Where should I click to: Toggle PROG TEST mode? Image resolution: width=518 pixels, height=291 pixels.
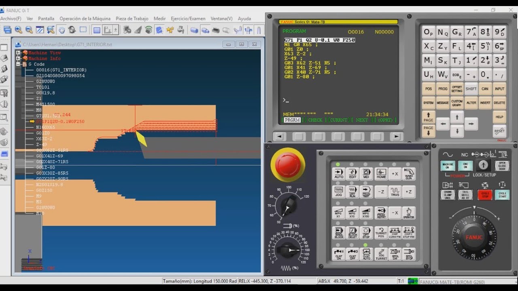pos(366,192)
